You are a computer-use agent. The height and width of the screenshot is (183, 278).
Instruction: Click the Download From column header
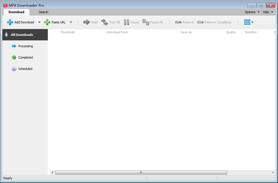click(x=117, y=32)
